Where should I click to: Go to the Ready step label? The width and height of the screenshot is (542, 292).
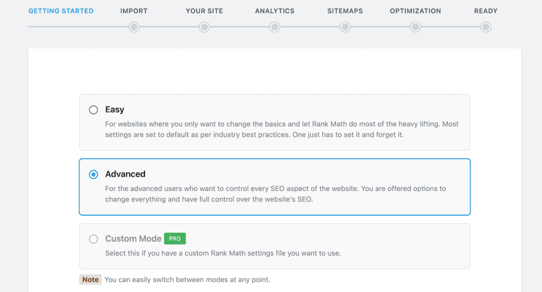(x=486, y=11)
